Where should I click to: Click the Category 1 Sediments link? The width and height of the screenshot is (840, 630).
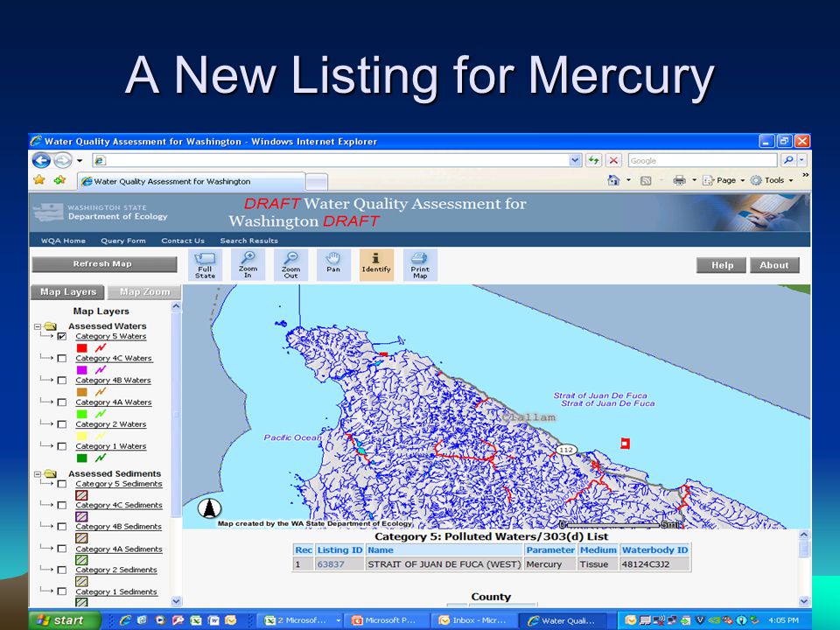coord(116,592)
